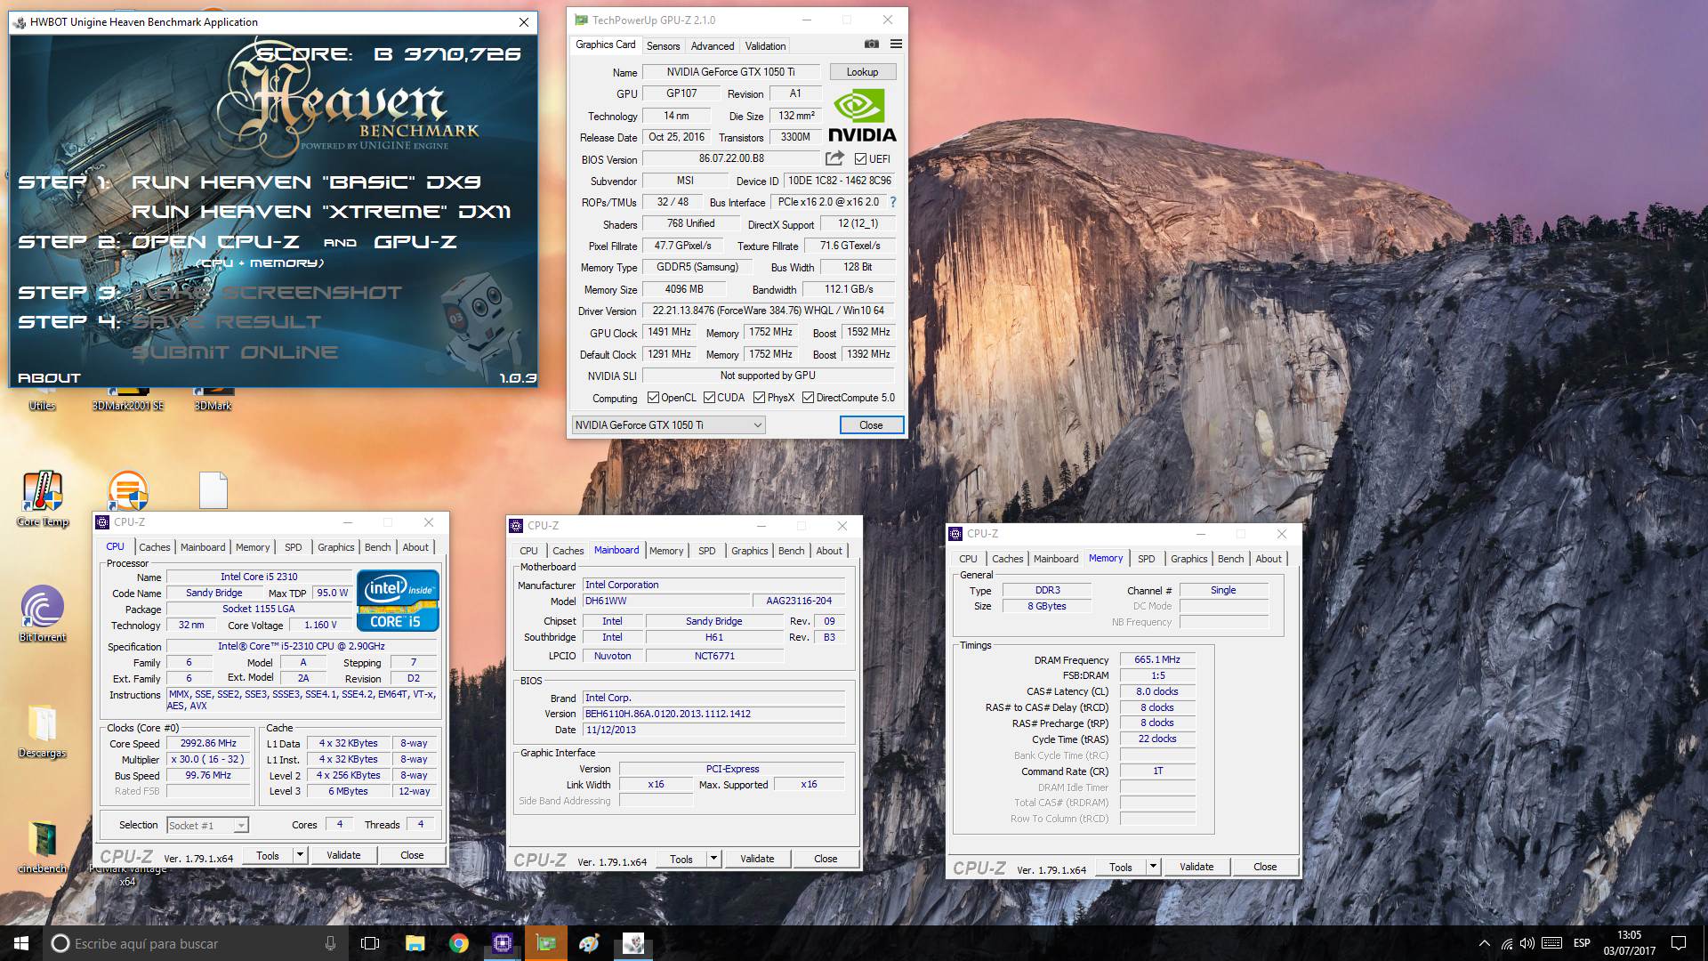1708x961 pixels.
Task: Click RUN HEAVEN "XTREME" DX11
Action: (321, 212)
